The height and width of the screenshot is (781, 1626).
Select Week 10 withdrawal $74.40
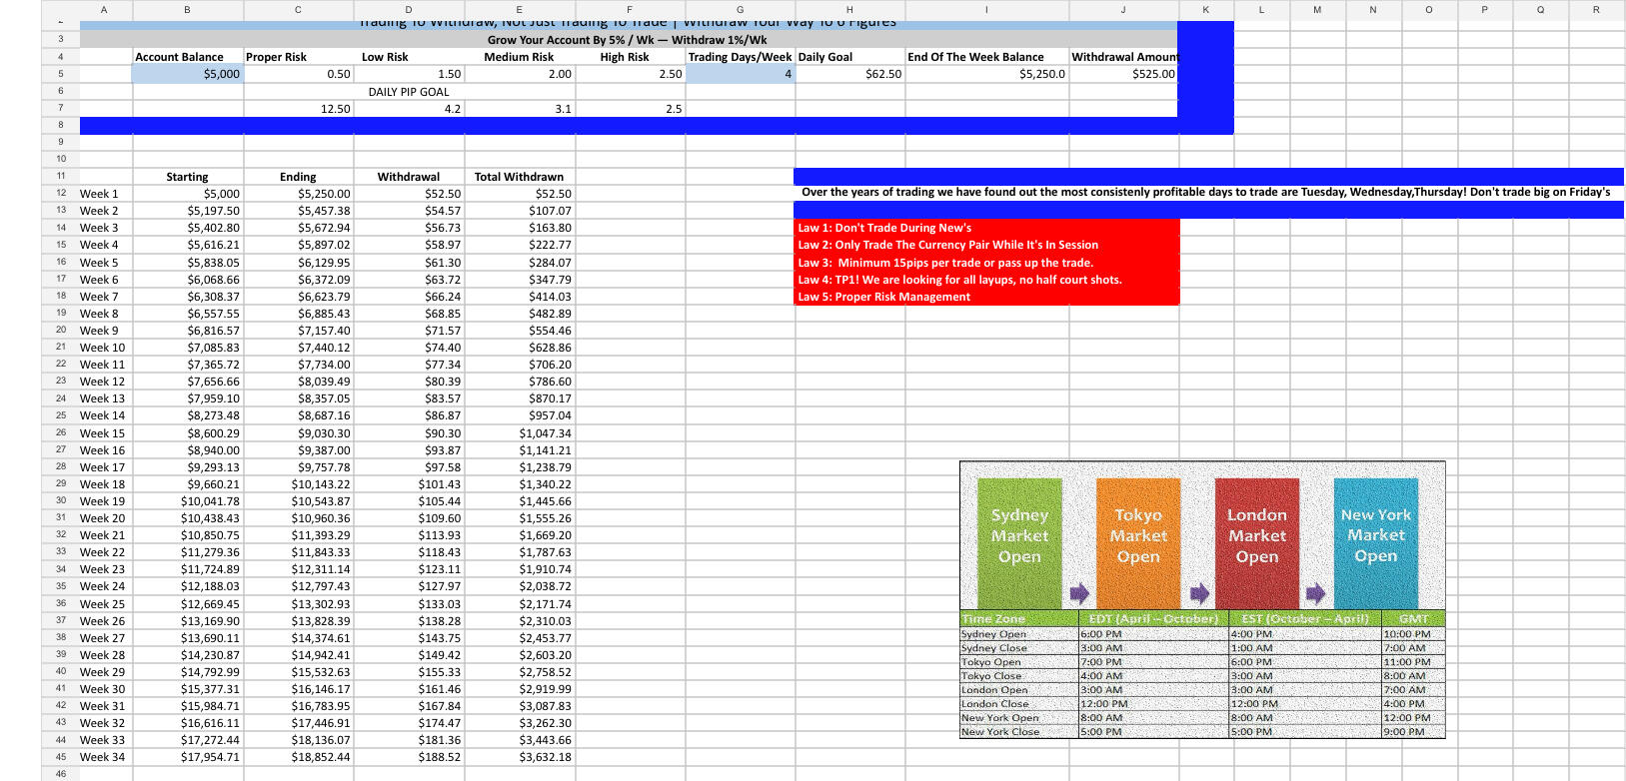(x=408, y=348)
